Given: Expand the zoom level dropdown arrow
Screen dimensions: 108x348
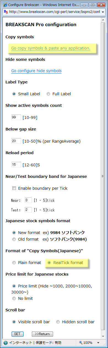Looking at the screenshot, I should pyautogui.click(x=98, y=343).
